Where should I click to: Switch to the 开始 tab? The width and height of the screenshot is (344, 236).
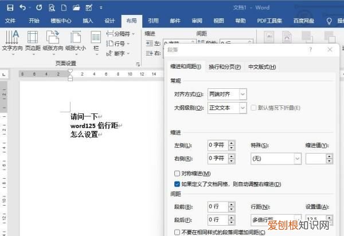coord(34,21)
